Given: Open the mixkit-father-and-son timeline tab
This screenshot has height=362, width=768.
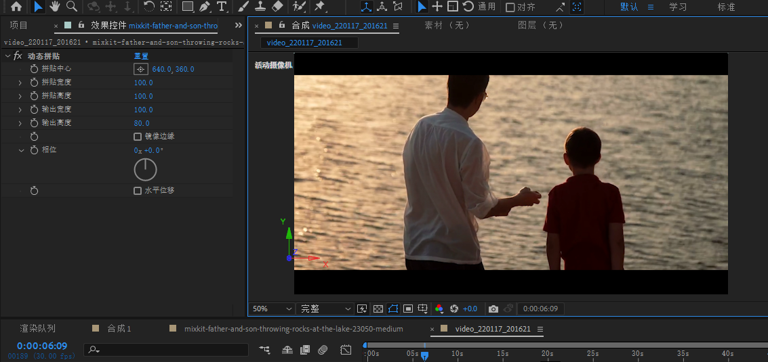Looking at the screenshot, I should [x=294, y=329].
